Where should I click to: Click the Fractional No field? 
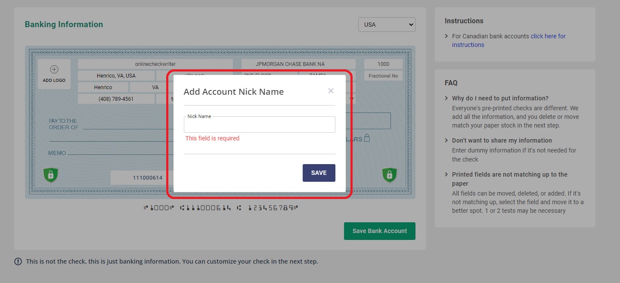383,76
